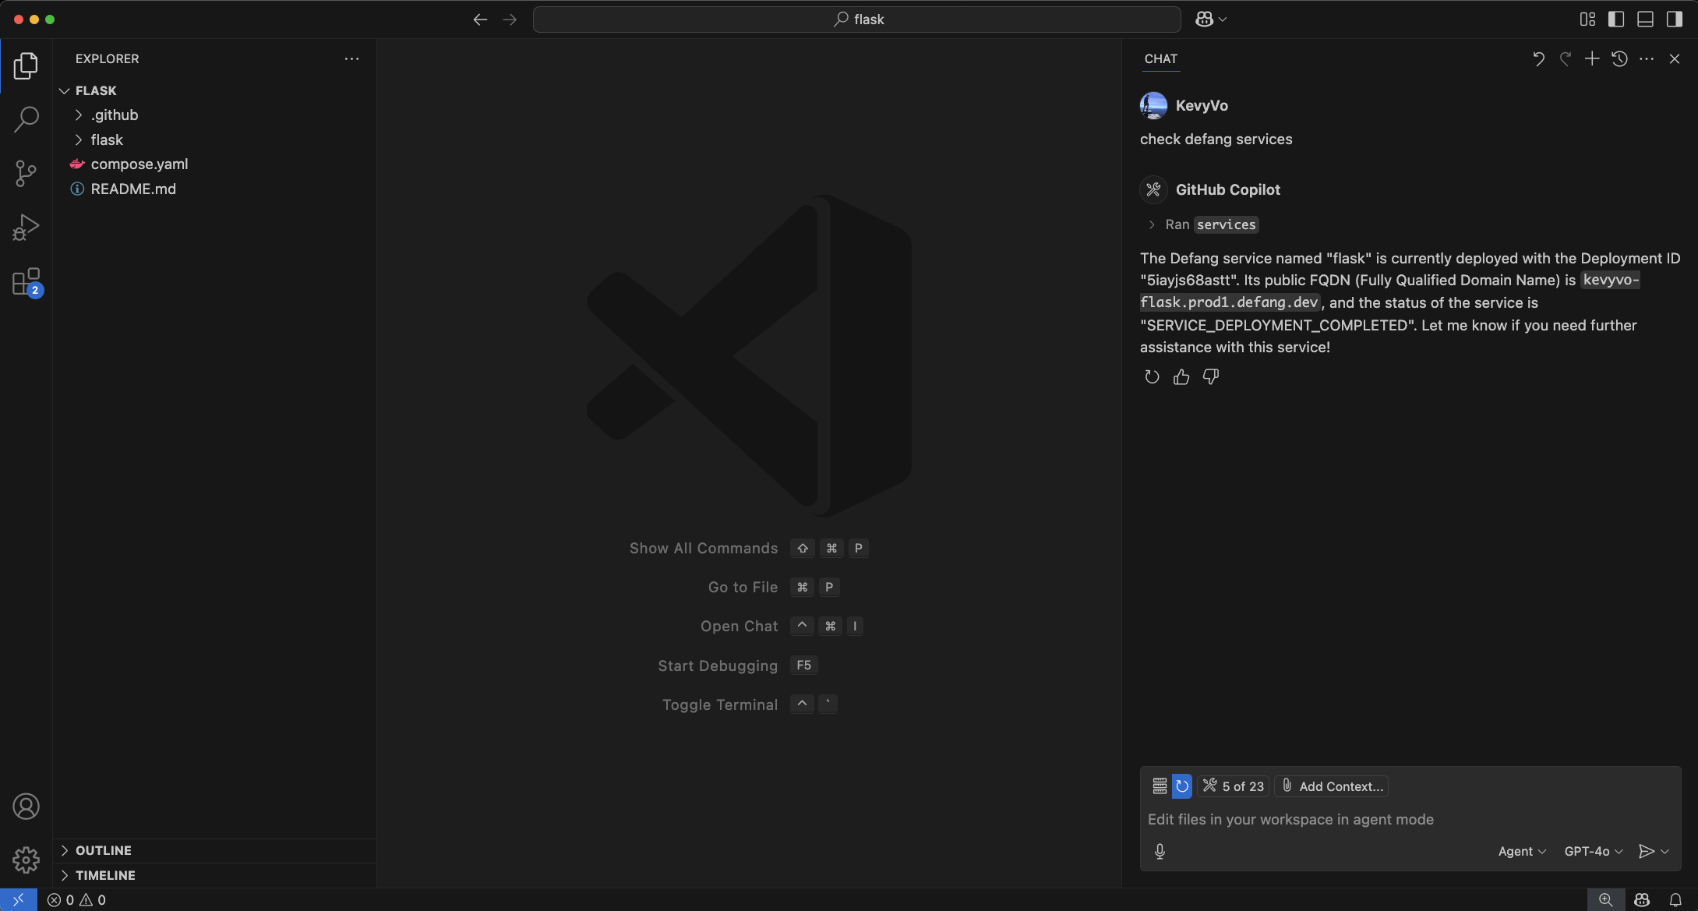Open the Agent mode dropdown

(1521, 852)
